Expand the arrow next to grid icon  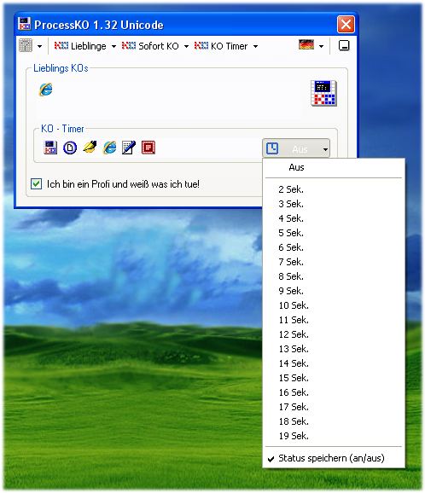(39, 46)
